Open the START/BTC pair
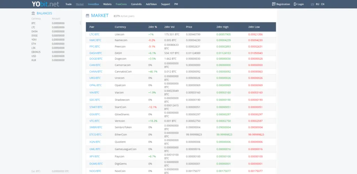The width and height of the screenshot is (357, 174). click(x=96, y=107)
